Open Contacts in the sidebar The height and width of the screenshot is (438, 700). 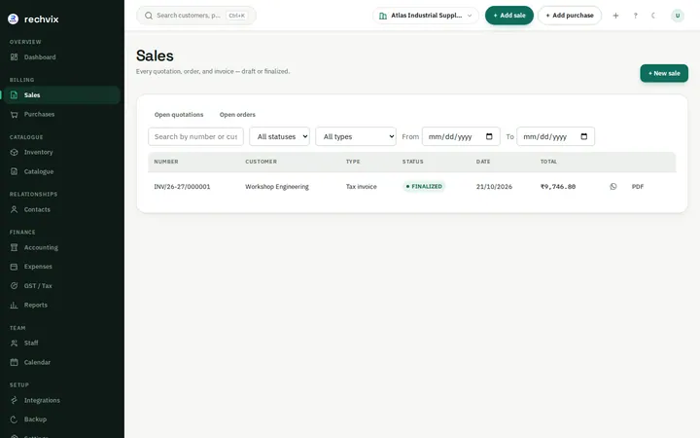(61, 209)
